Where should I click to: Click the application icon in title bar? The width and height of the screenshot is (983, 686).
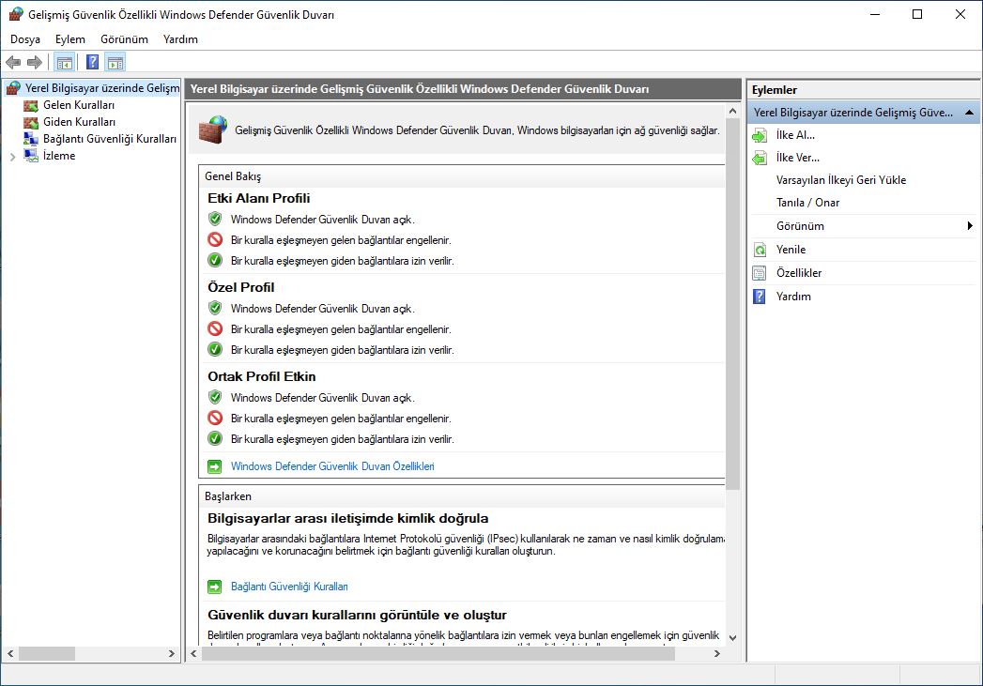point(16,14)
